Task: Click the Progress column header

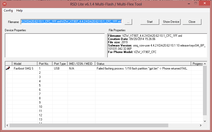Action: tap(197, 64)
